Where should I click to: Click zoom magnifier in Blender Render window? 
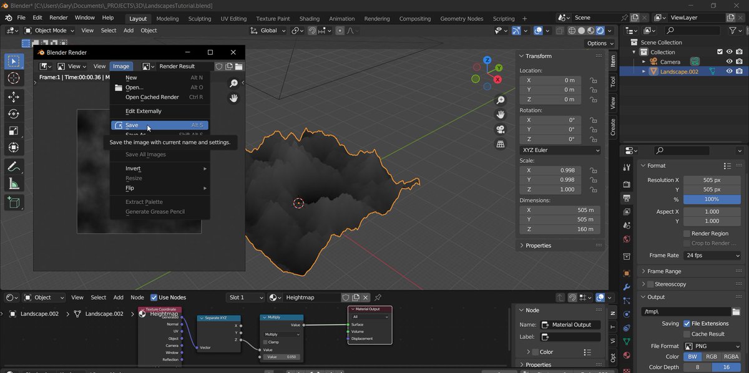[x=234, y=83]
